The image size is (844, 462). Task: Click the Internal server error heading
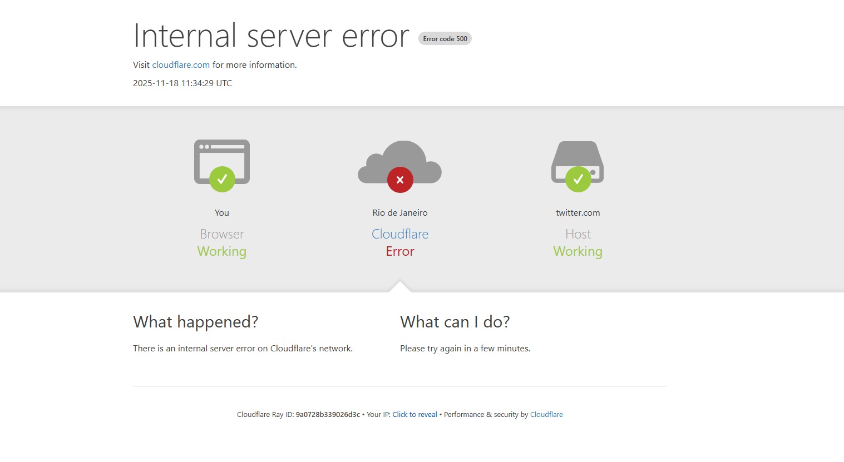tap(271, 36)
